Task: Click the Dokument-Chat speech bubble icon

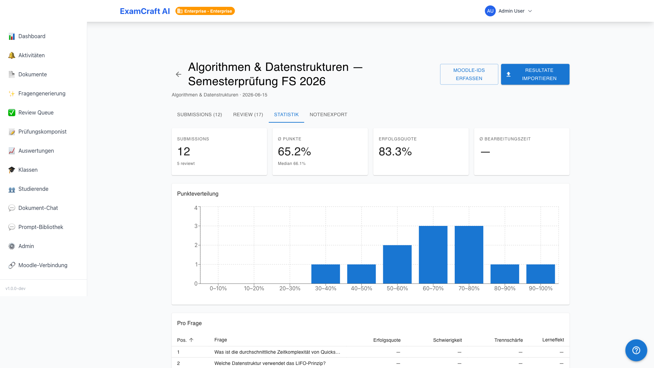Action: [12, 208]
